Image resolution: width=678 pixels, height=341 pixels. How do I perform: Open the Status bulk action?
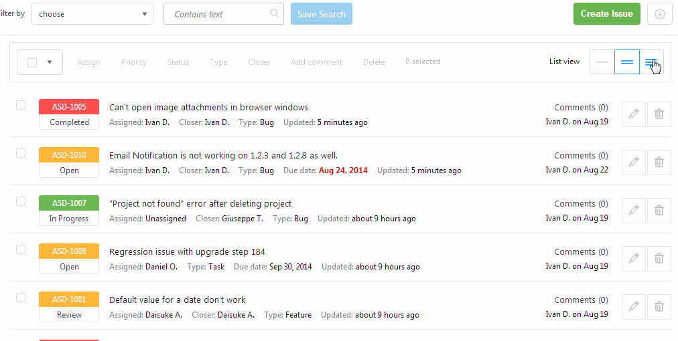178,62
